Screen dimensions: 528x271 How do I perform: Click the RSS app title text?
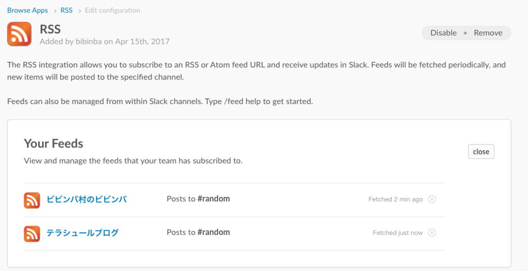(x=50, y=29)
